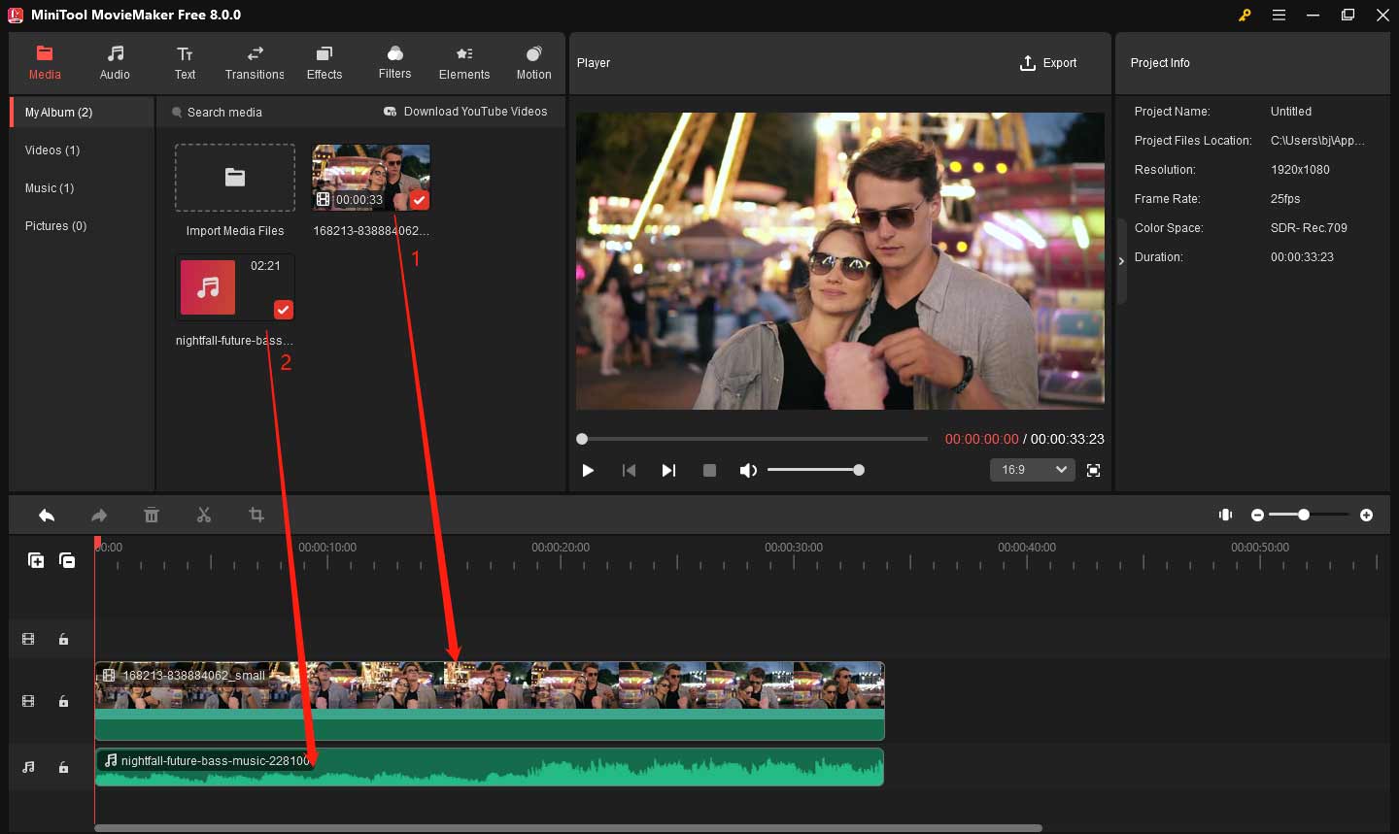Go to next frame
Viewport: 1399px width, 834px height.
[668, 470]
